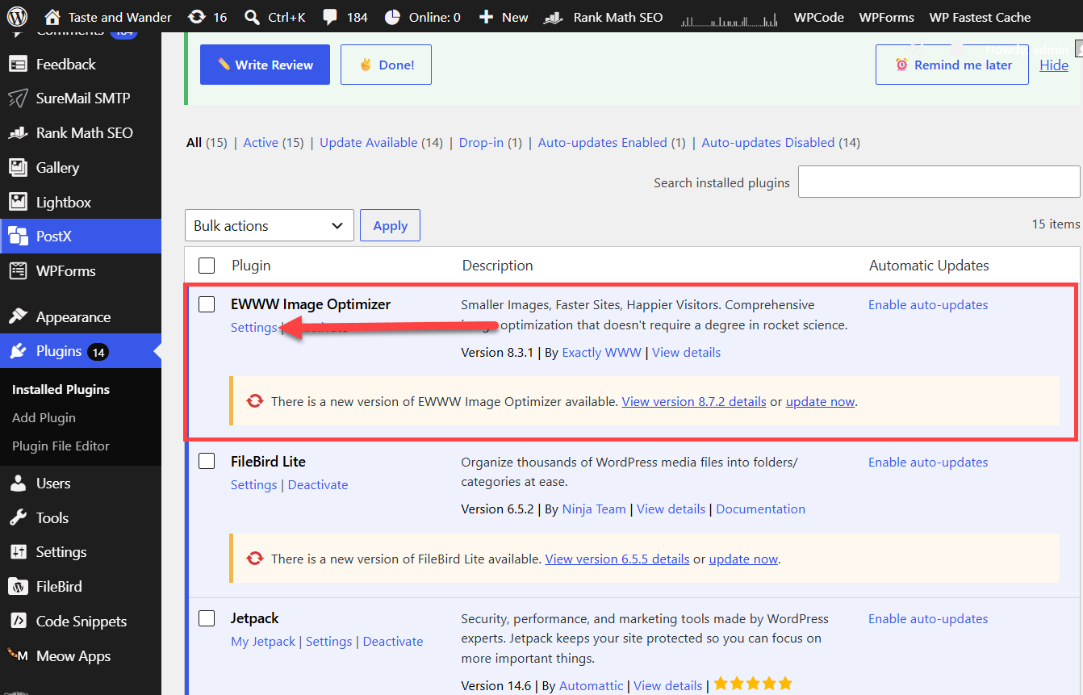
Task: Open Plugin File Editor submenu item
Action: [x=61, y=446]
